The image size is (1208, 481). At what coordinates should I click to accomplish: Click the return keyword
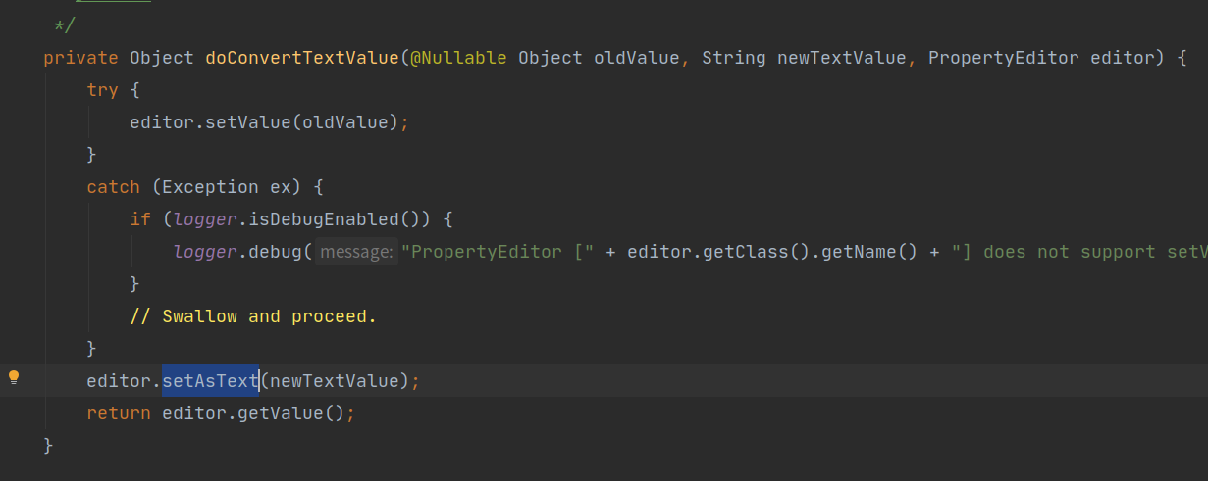(119, 412)
